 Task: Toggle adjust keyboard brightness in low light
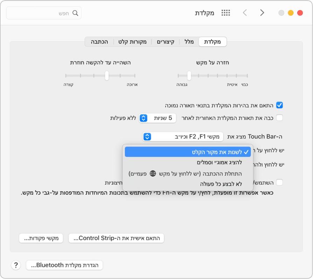pos(280,105)
